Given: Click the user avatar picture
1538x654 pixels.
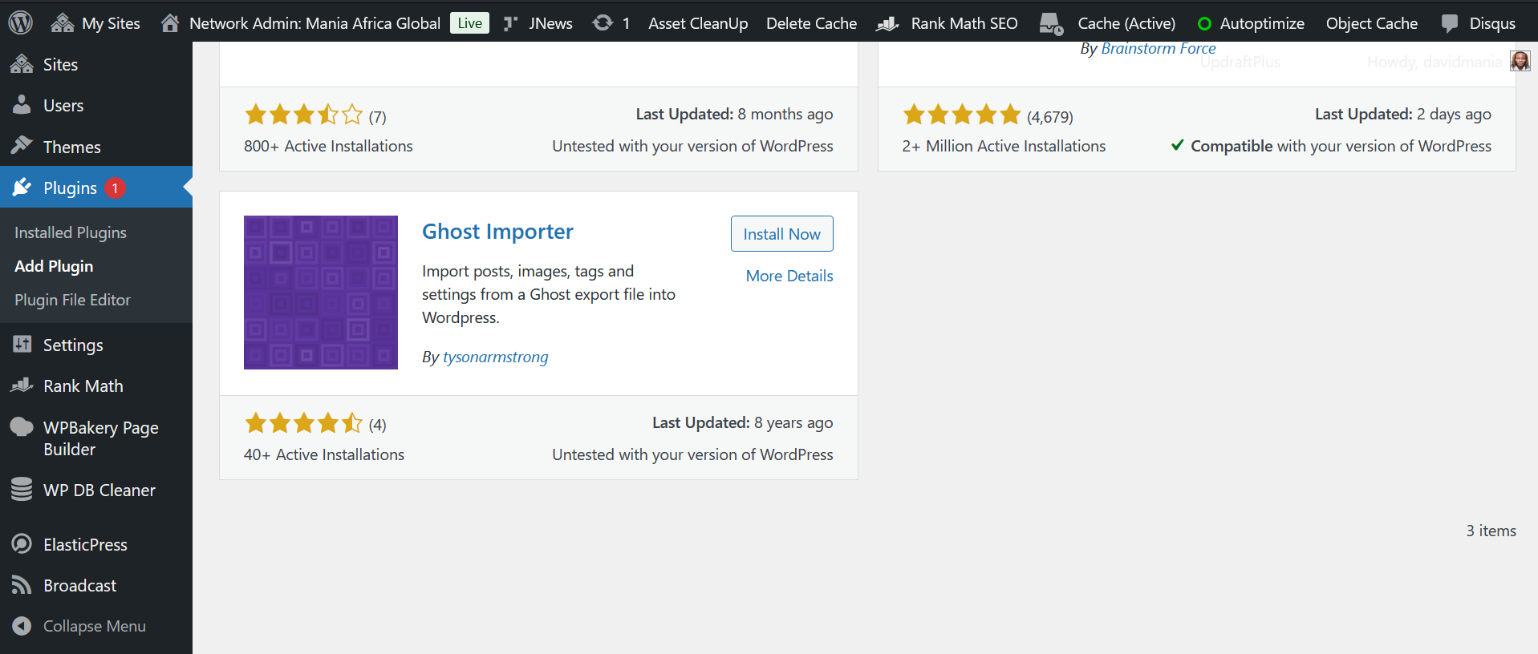Looking at the screenshot, I should click(1520, 61).
